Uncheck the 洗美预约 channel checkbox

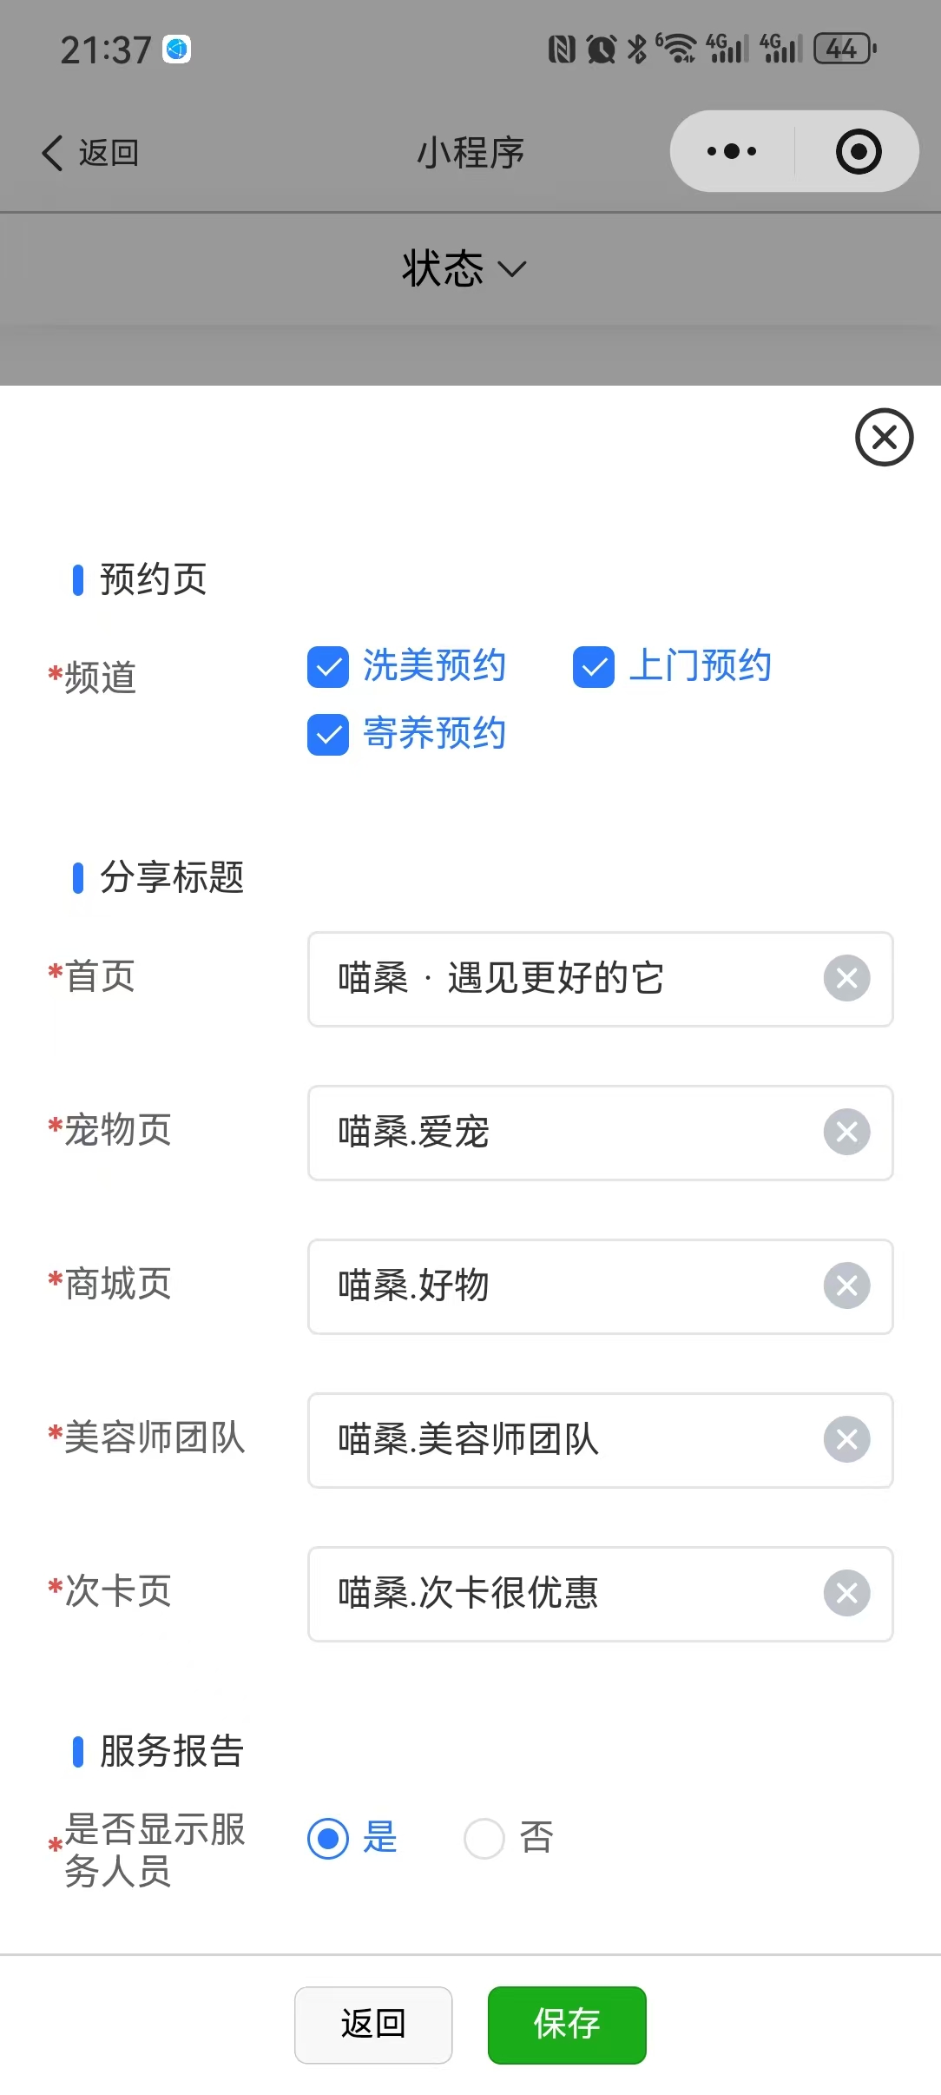(328, 667)
